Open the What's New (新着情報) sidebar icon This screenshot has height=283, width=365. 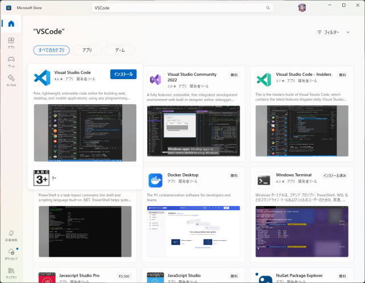pyautogui.click(x=11, y=236)
